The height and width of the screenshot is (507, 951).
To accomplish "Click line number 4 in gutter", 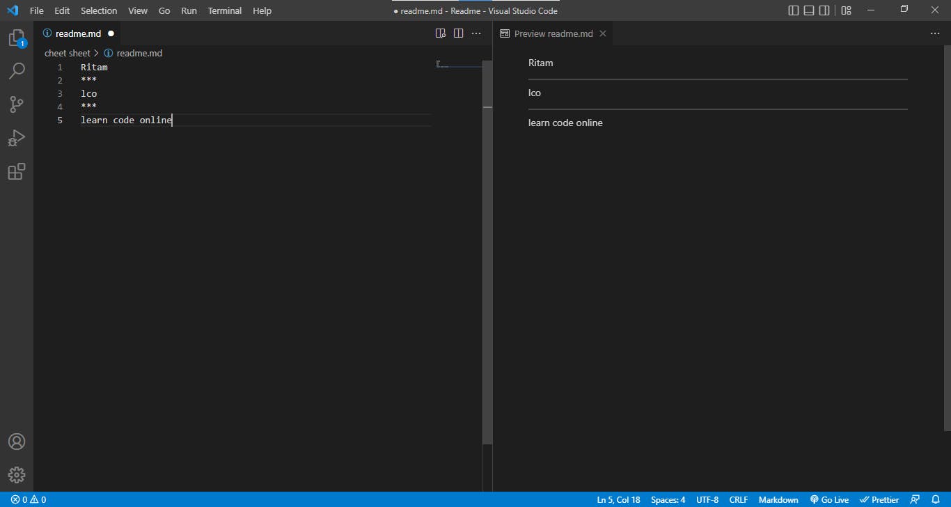I will pyautogui.click(x=60, y=107).
